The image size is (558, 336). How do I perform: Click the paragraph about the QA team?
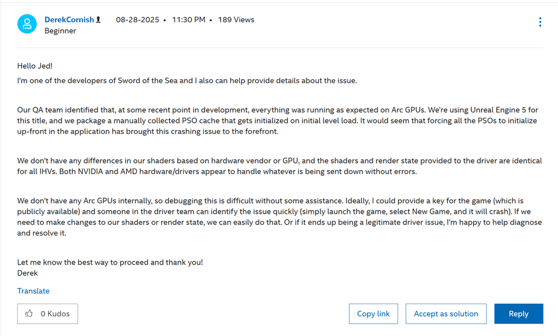click(278, 121)
